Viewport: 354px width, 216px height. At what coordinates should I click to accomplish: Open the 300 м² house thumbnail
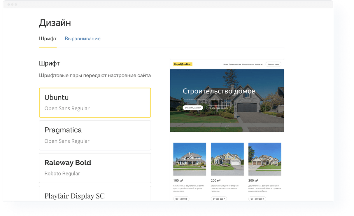point(265,159)
